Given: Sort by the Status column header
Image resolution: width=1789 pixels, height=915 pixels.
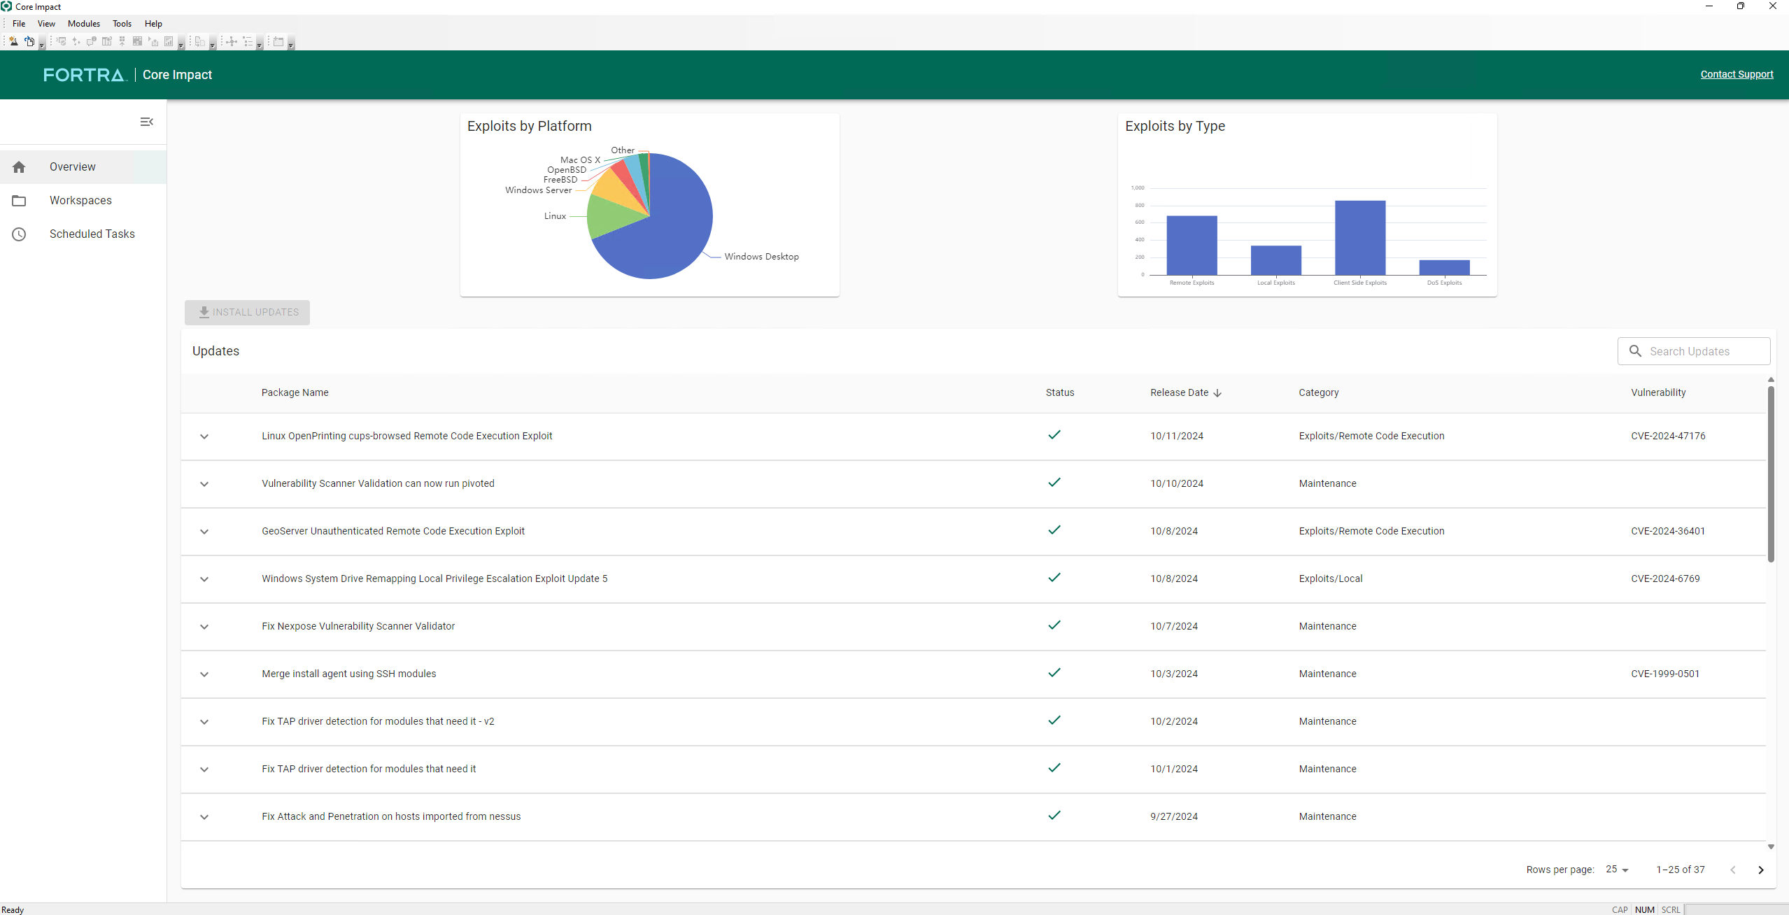Looking at the screenshot, I should tap(1059, 392).
